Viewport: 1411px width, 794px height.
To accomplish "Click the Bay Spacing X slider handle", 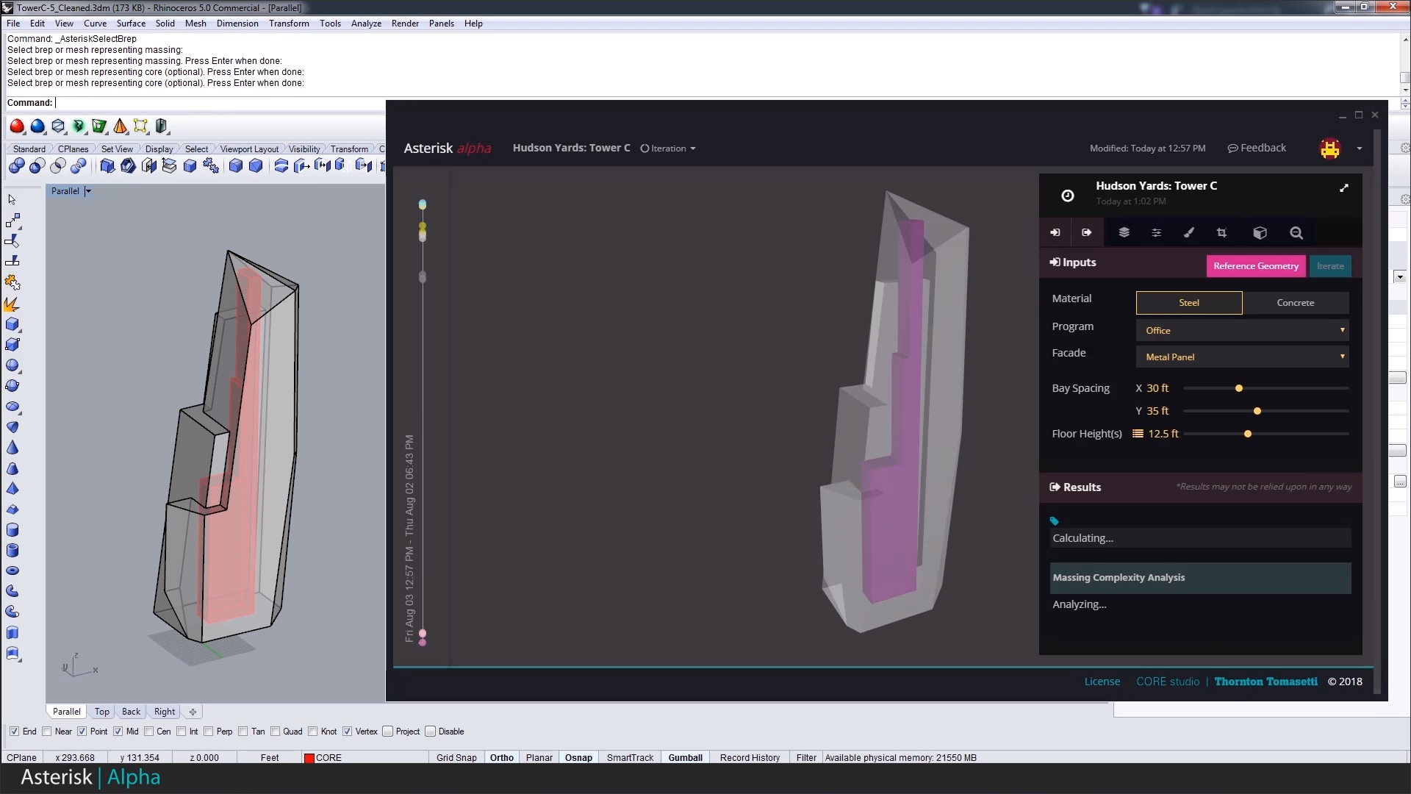I will (1239, 388).
